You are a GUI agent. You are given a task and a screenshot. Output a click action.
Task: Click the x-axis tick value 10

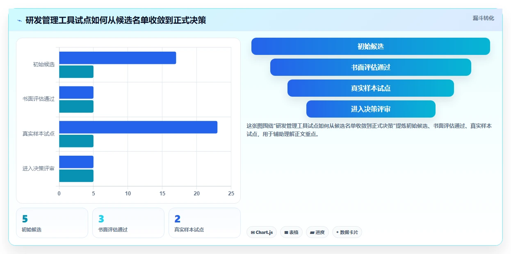point(128,193)
